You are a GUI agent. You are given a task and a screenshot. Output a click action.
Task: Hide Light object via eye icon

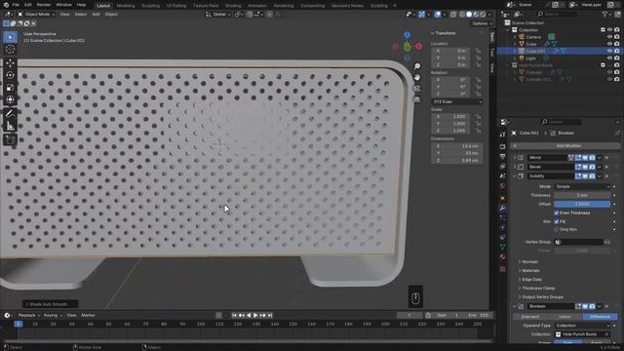[x=609, y=58]
